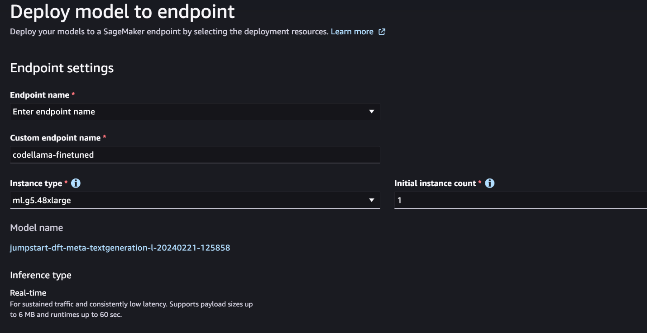Click the Initial instance count label
The image size is (647, 333).
[435, 183]
